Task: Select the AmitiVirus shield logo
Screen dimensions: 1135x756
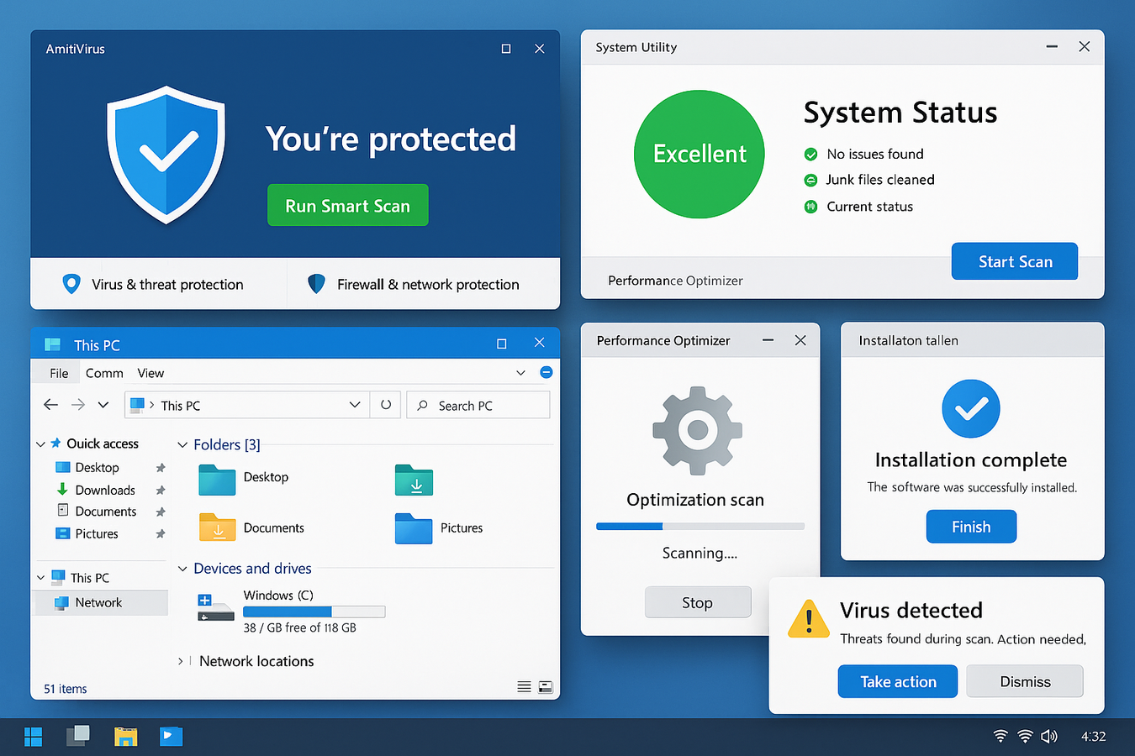Action: (x=166, y=154)
